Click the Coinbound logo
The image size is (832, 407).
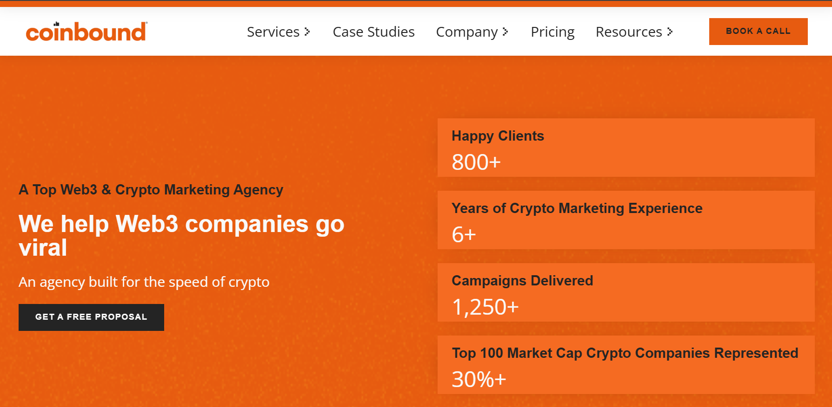click(x=87, y=32)
